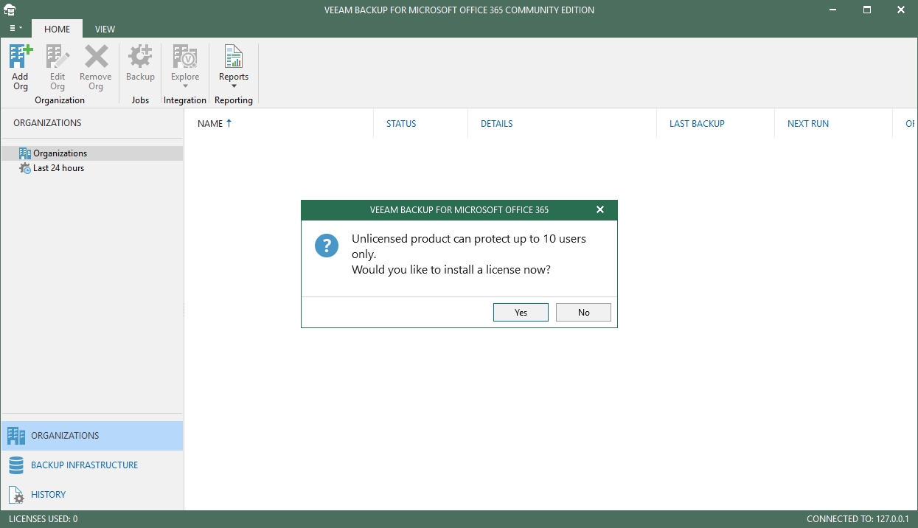
Task: Click the ORGANIZATIONS panel heading
Action: (x=47, y=123)
